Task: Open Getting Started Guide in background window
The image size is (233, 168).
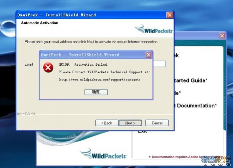Action: click(190, 81)
